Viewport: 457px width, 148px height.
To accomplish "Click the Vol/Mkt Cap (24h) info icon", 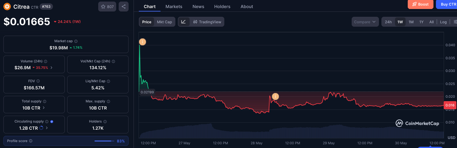I will [114, 61].
